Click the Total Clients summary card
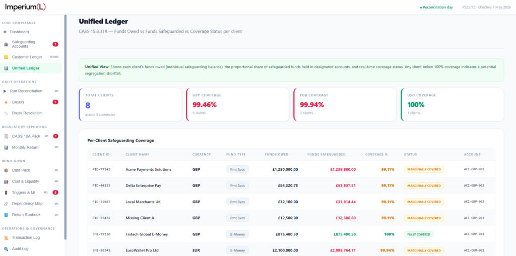516x256 pixels. coord(131,105)
